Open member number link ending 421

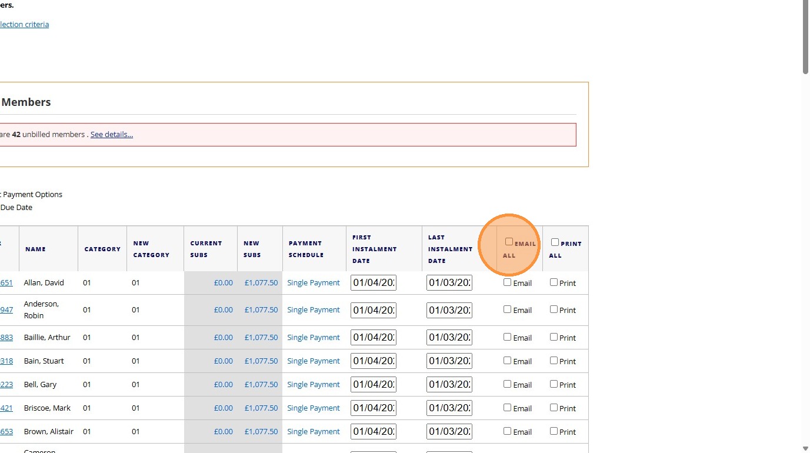[6, 408]
